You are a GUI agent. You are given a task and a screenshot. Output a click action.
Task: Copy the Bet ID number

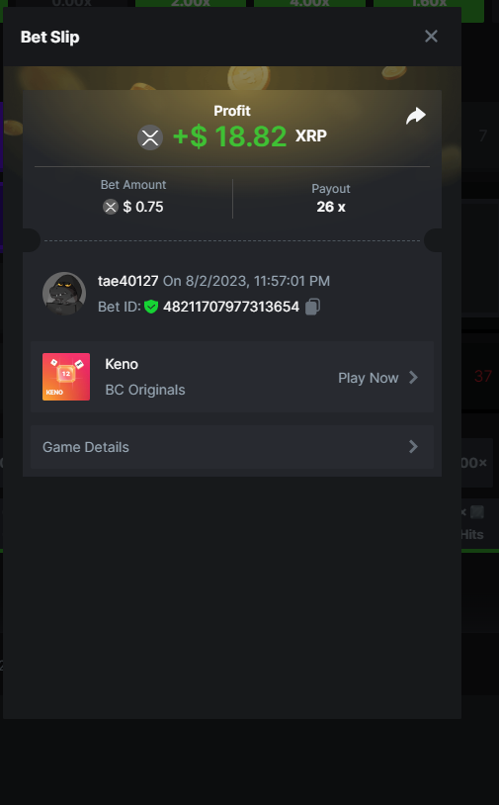[x=313, y=307]
